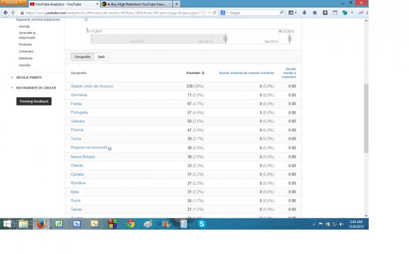Image resolution: width=409 pixels, height=254 pixels.
Task: Click the Google search input field
Action: click(254, 12)
